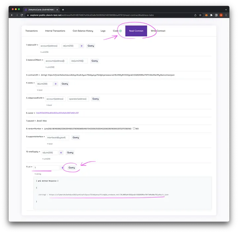Open the Internal Transactions tab

[x=55, y=31]
